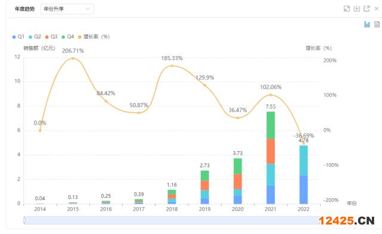Select the 2021 Q3 orange bar segment

[x=271, y=151]
